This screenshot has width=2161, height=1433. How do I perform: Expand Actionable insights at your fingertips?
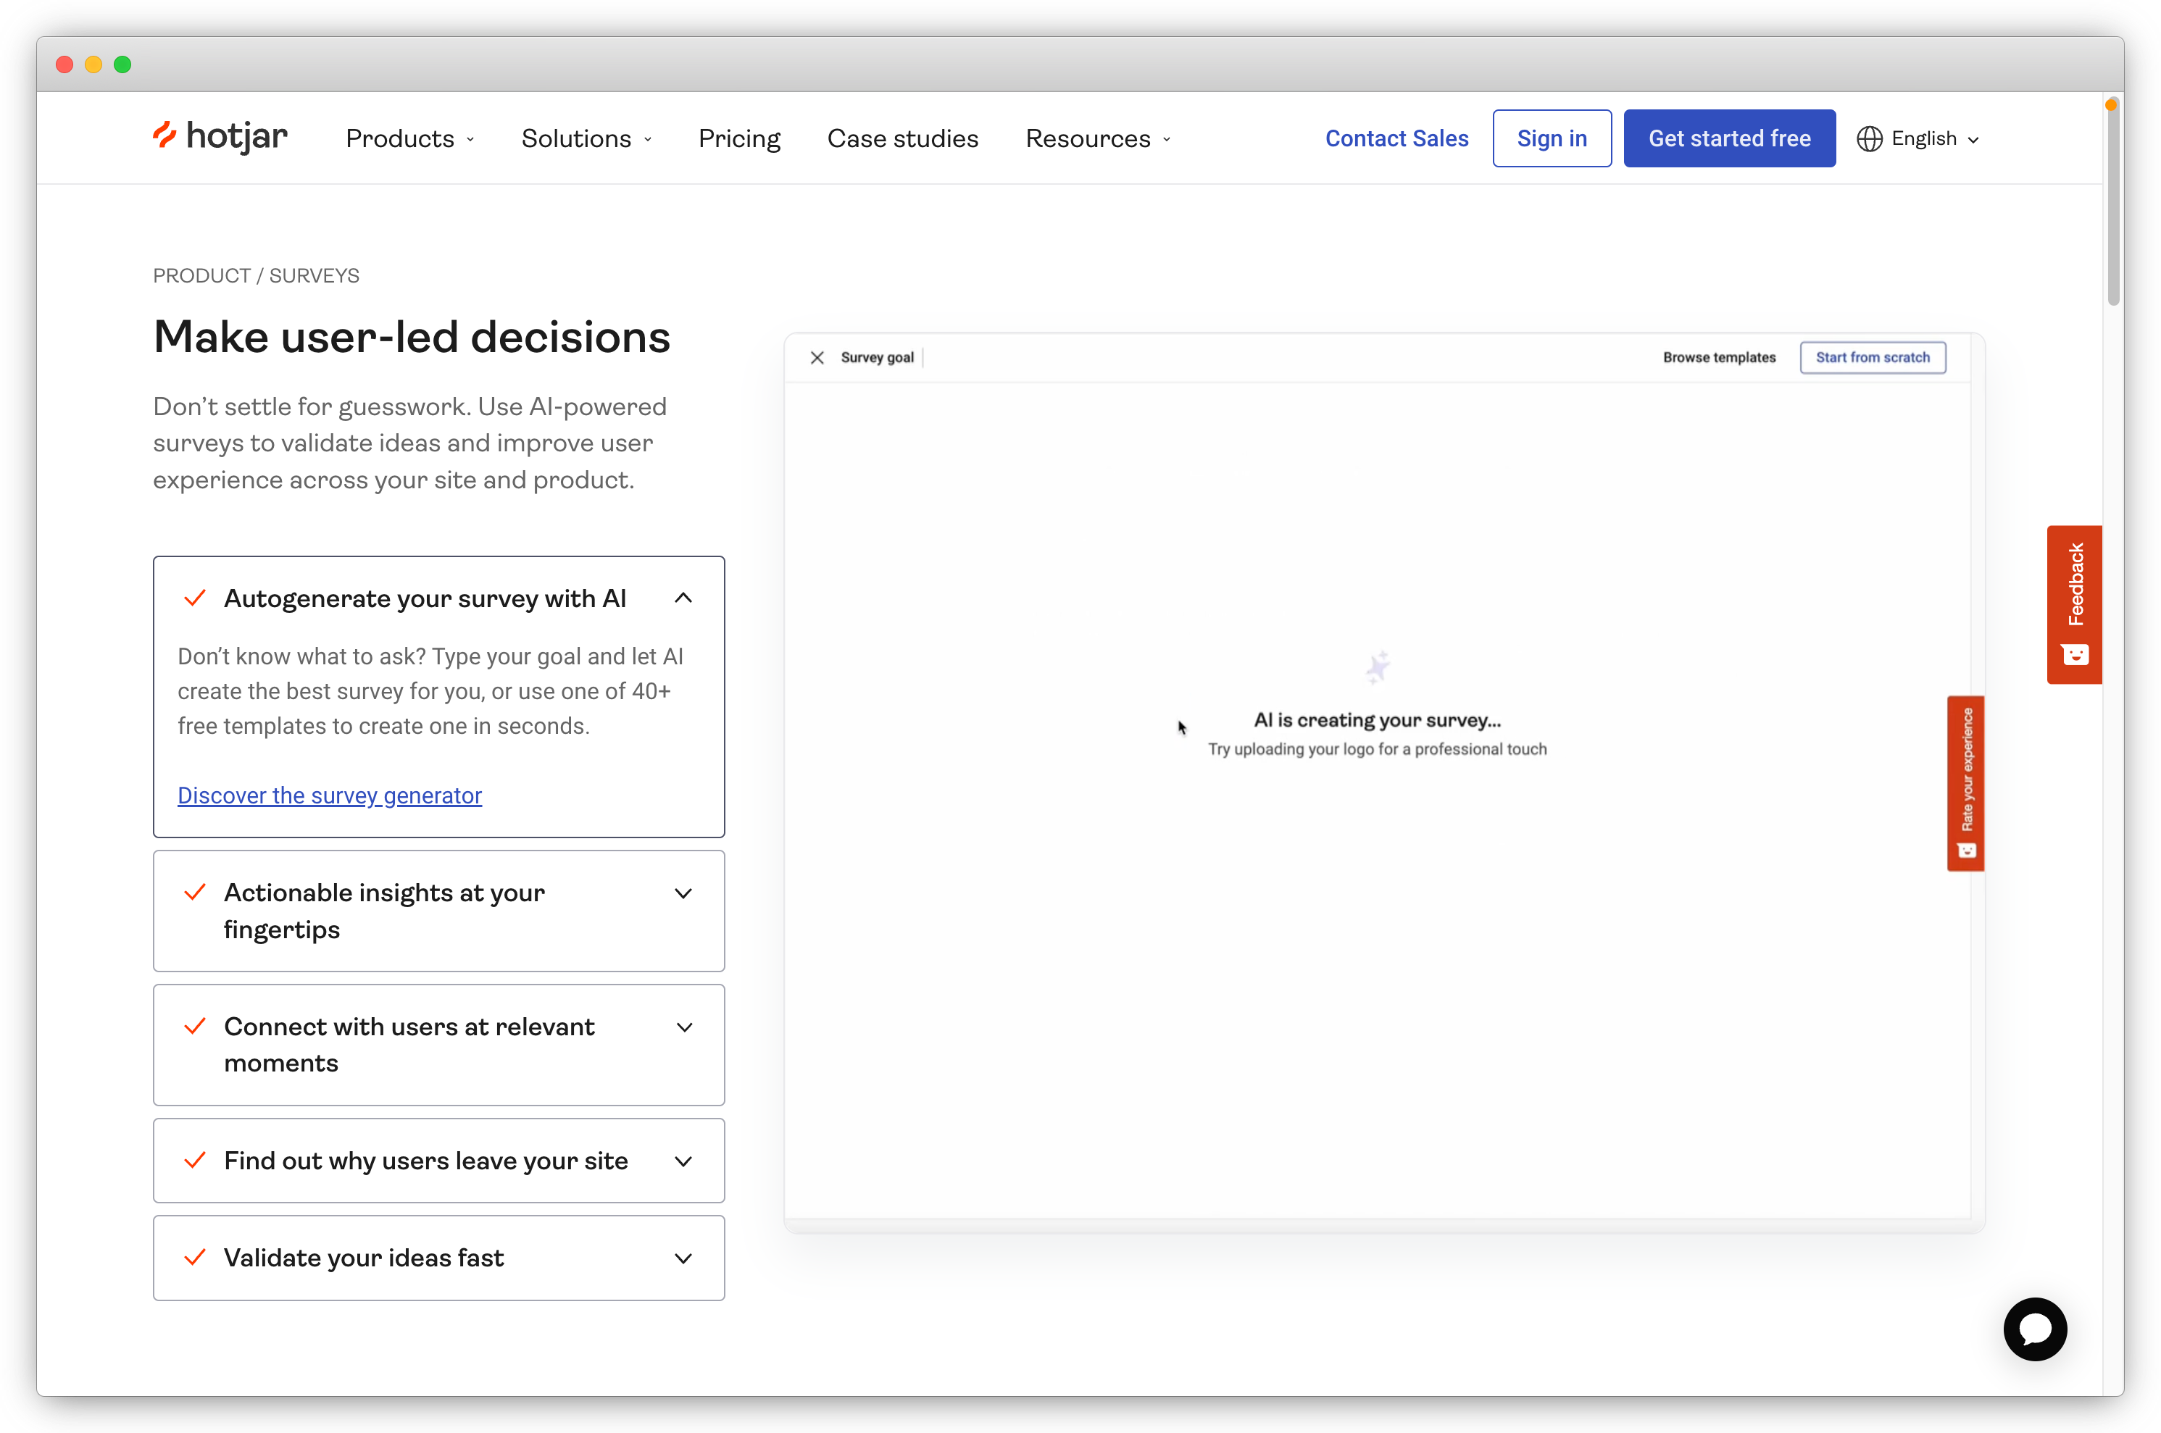pyautogui.click(x=683, y=894)
